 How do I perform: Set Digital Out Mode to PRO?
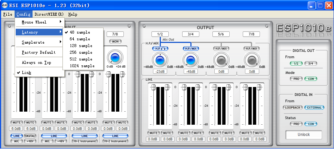click(x=296, y=79)
